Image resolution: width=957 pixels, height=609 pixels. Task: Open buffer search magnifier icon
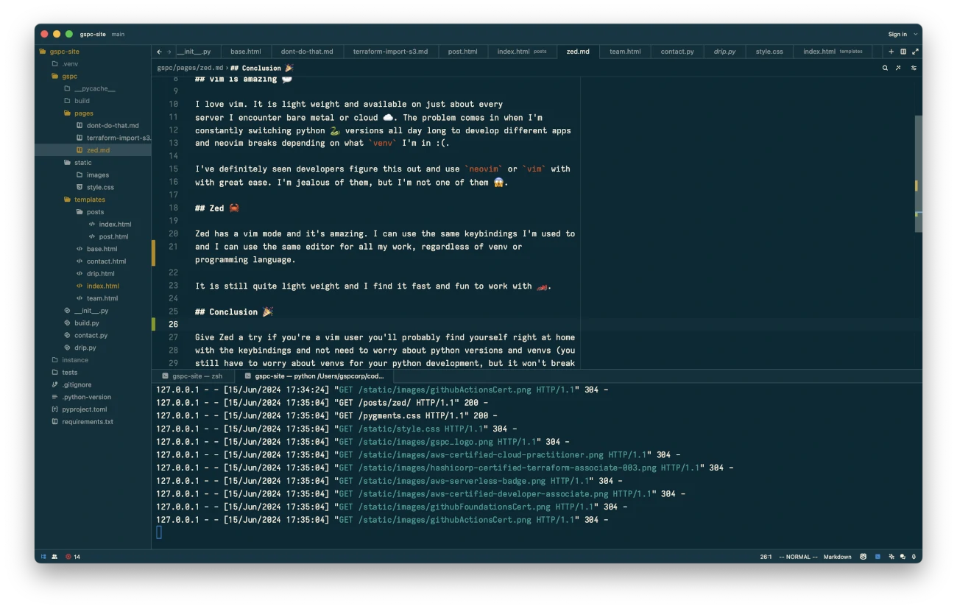click(x=885, y=68)
